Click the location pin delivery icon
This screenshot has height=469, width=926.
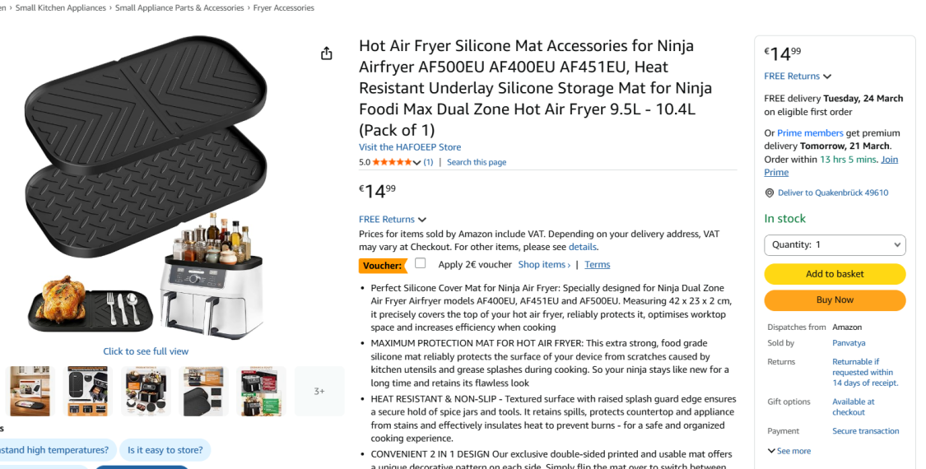tap(770, 193)
